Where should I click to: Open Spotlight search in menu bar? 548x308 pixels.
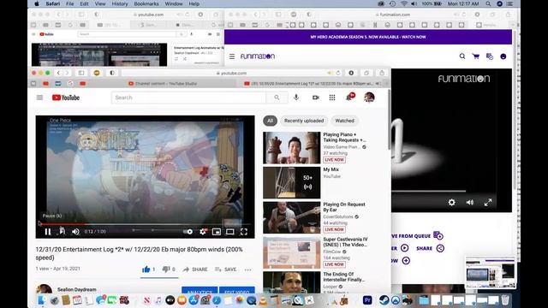click(488, 3)
